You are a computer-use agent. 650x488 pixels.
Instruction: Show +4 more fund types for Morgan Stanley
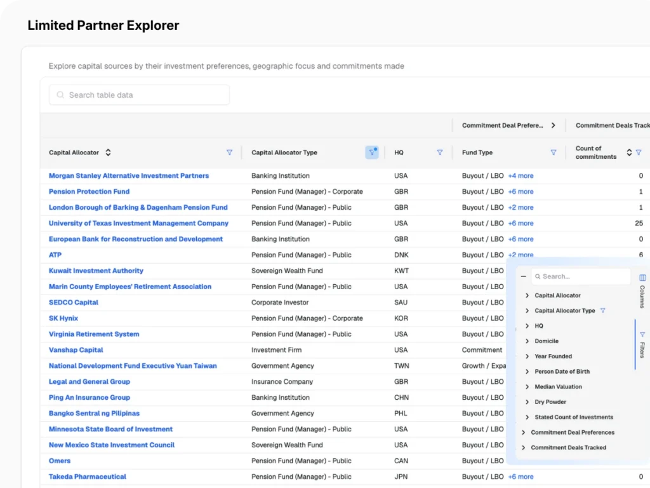coord(521,175)
